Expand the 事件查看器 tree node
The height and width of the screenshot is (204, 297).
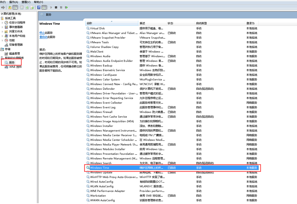[3, 27]
